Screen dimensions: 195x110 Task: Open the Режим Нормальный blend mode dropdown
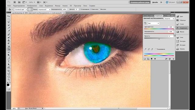(44, 9)
